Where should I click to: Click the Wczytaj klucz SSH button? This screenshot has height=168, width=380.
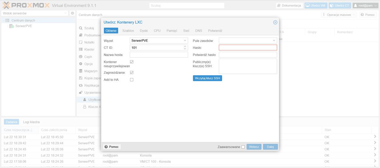[208, 78]
